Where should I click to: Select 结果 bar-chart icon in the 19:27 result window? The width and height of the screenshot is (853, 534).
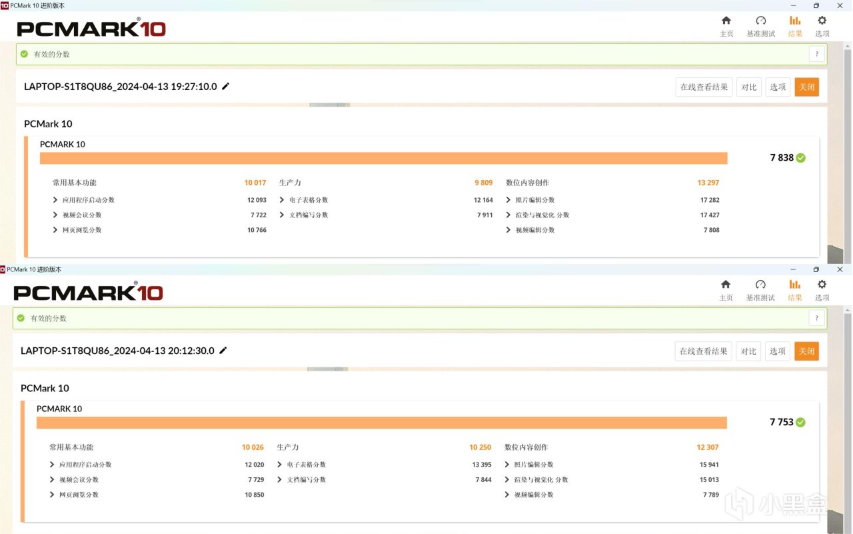click(x=795, y=21)
